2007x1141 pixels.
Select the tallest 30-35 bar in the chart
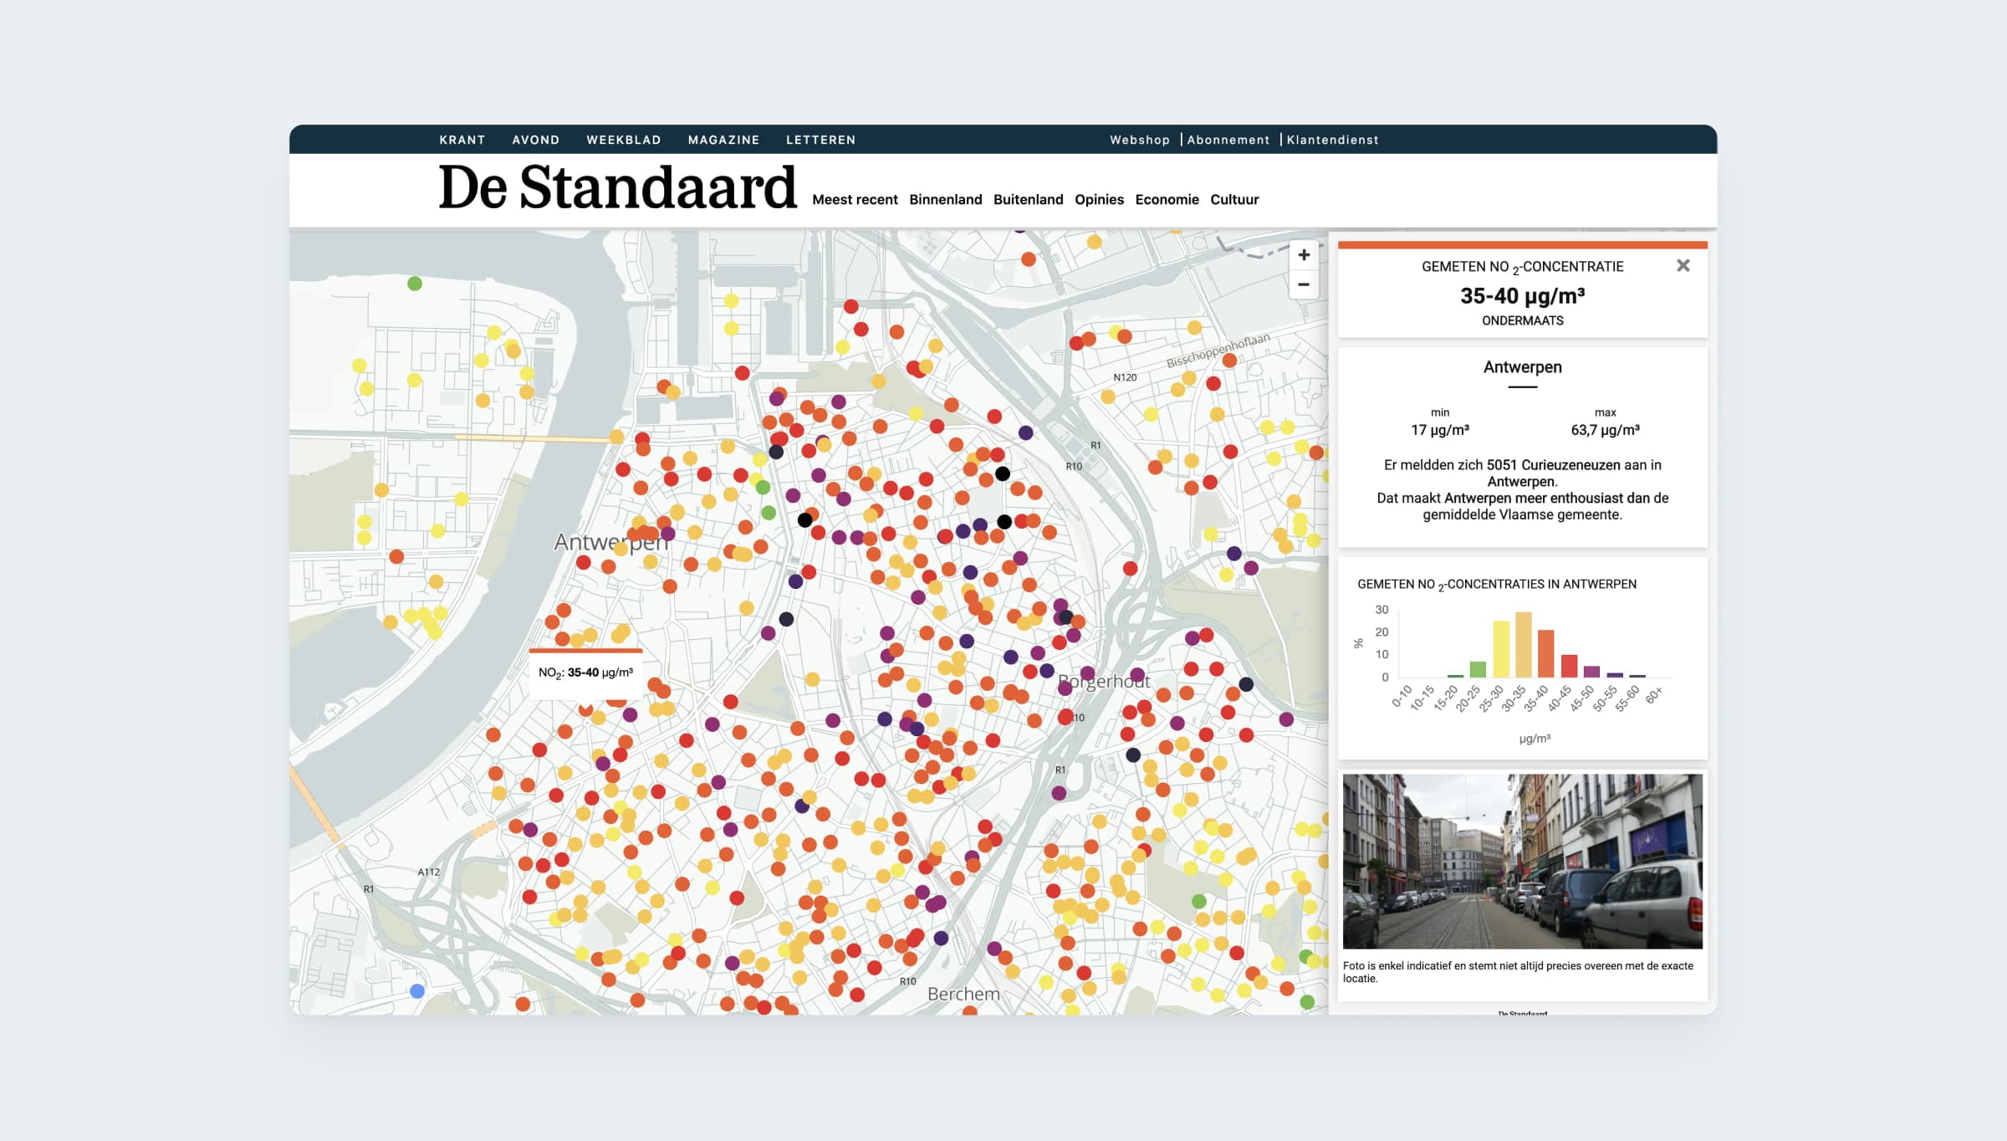(1524, 645)
